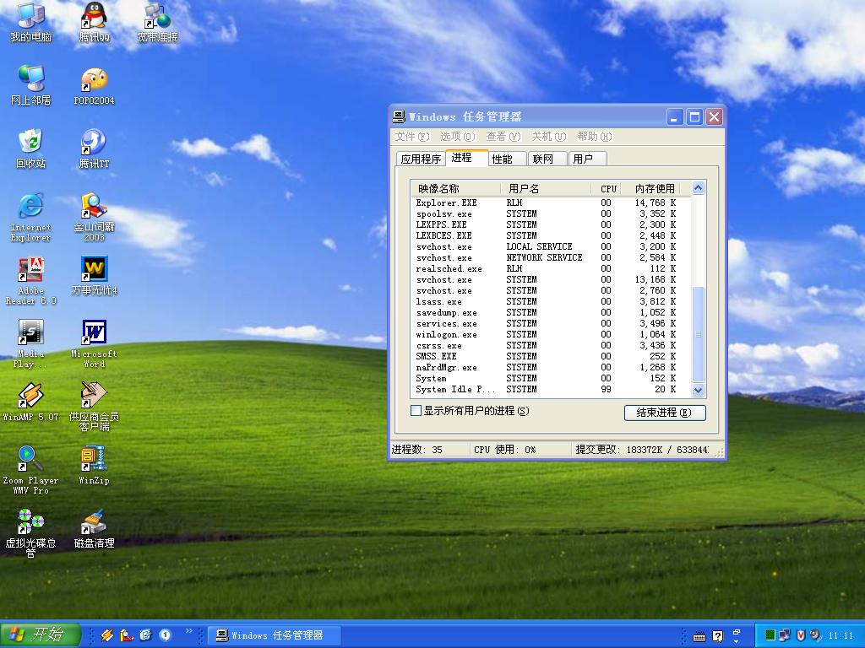Open the 查看 menu

503,137
